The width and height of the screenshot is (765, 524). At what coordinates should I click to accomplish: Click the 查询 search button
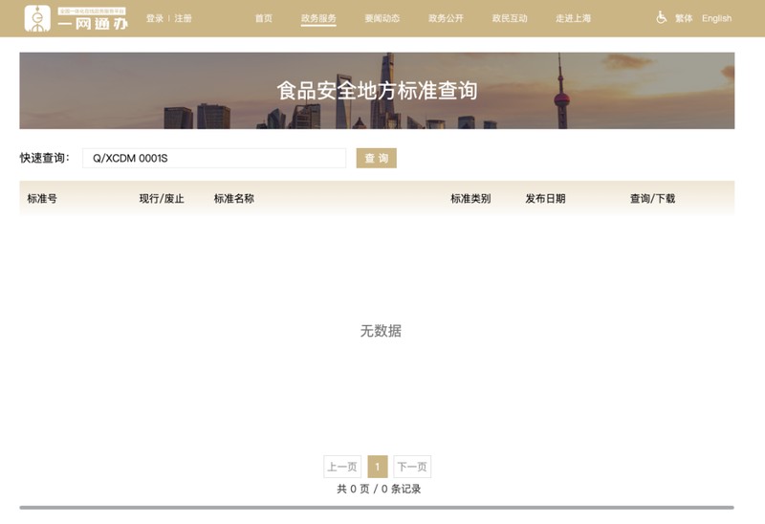[x=376, y=158]
